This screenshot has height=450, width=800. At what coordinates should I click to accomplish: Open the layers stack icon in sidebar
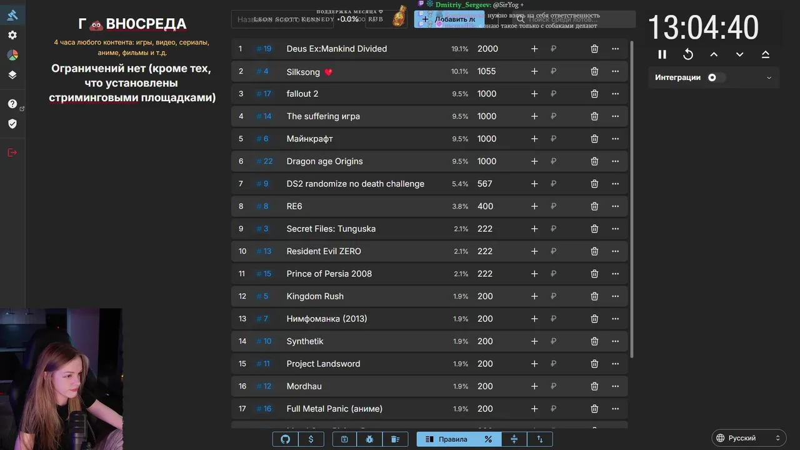[x=12, y=75]
